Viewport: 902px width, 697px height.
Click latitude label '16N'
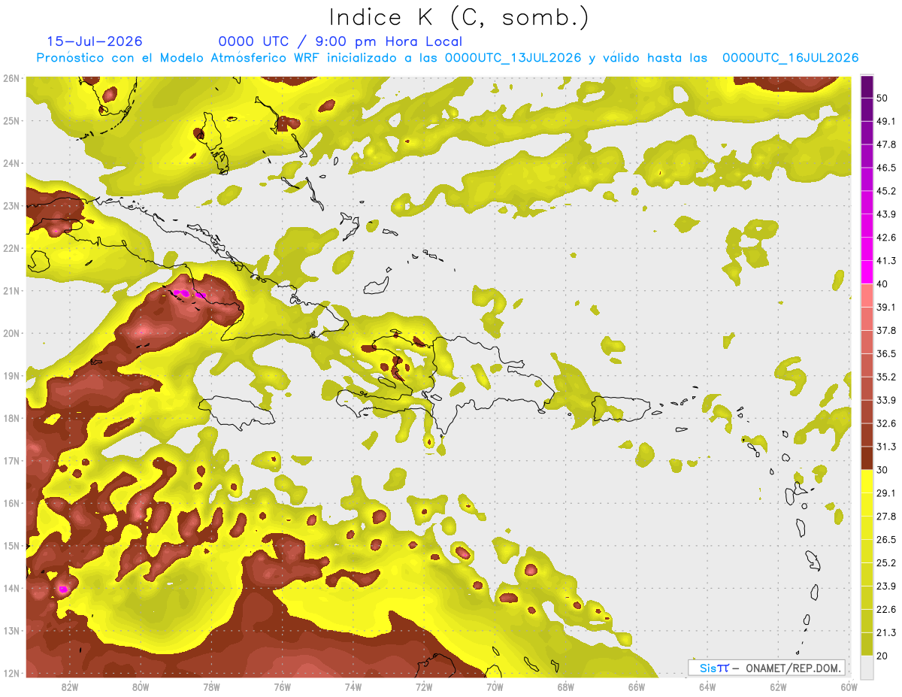11,503
